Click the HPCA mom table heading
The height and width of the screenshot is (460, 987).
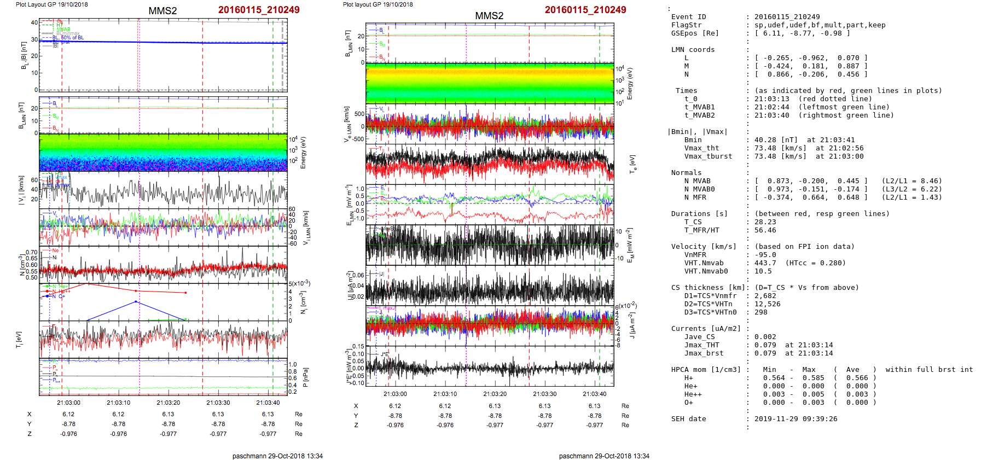[706, 370]
